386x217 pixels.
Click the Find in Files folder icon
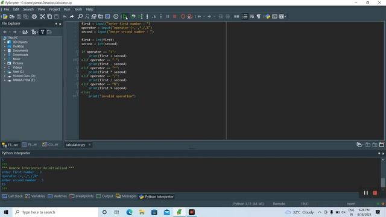click(x=101, y=16)
